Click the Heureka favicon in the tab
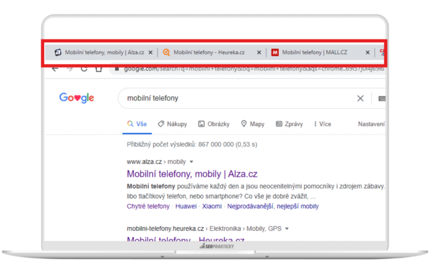The height and width of the screenshot is (262, 431). click(166, 52)
